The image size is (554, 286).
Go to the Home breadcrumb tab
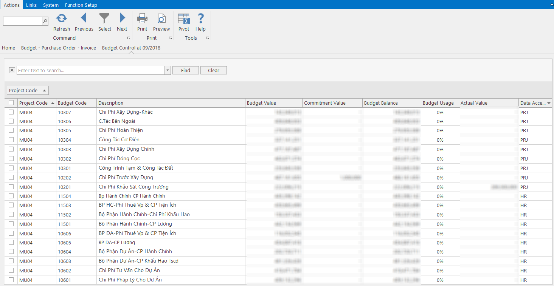click(x=9, y=48)
